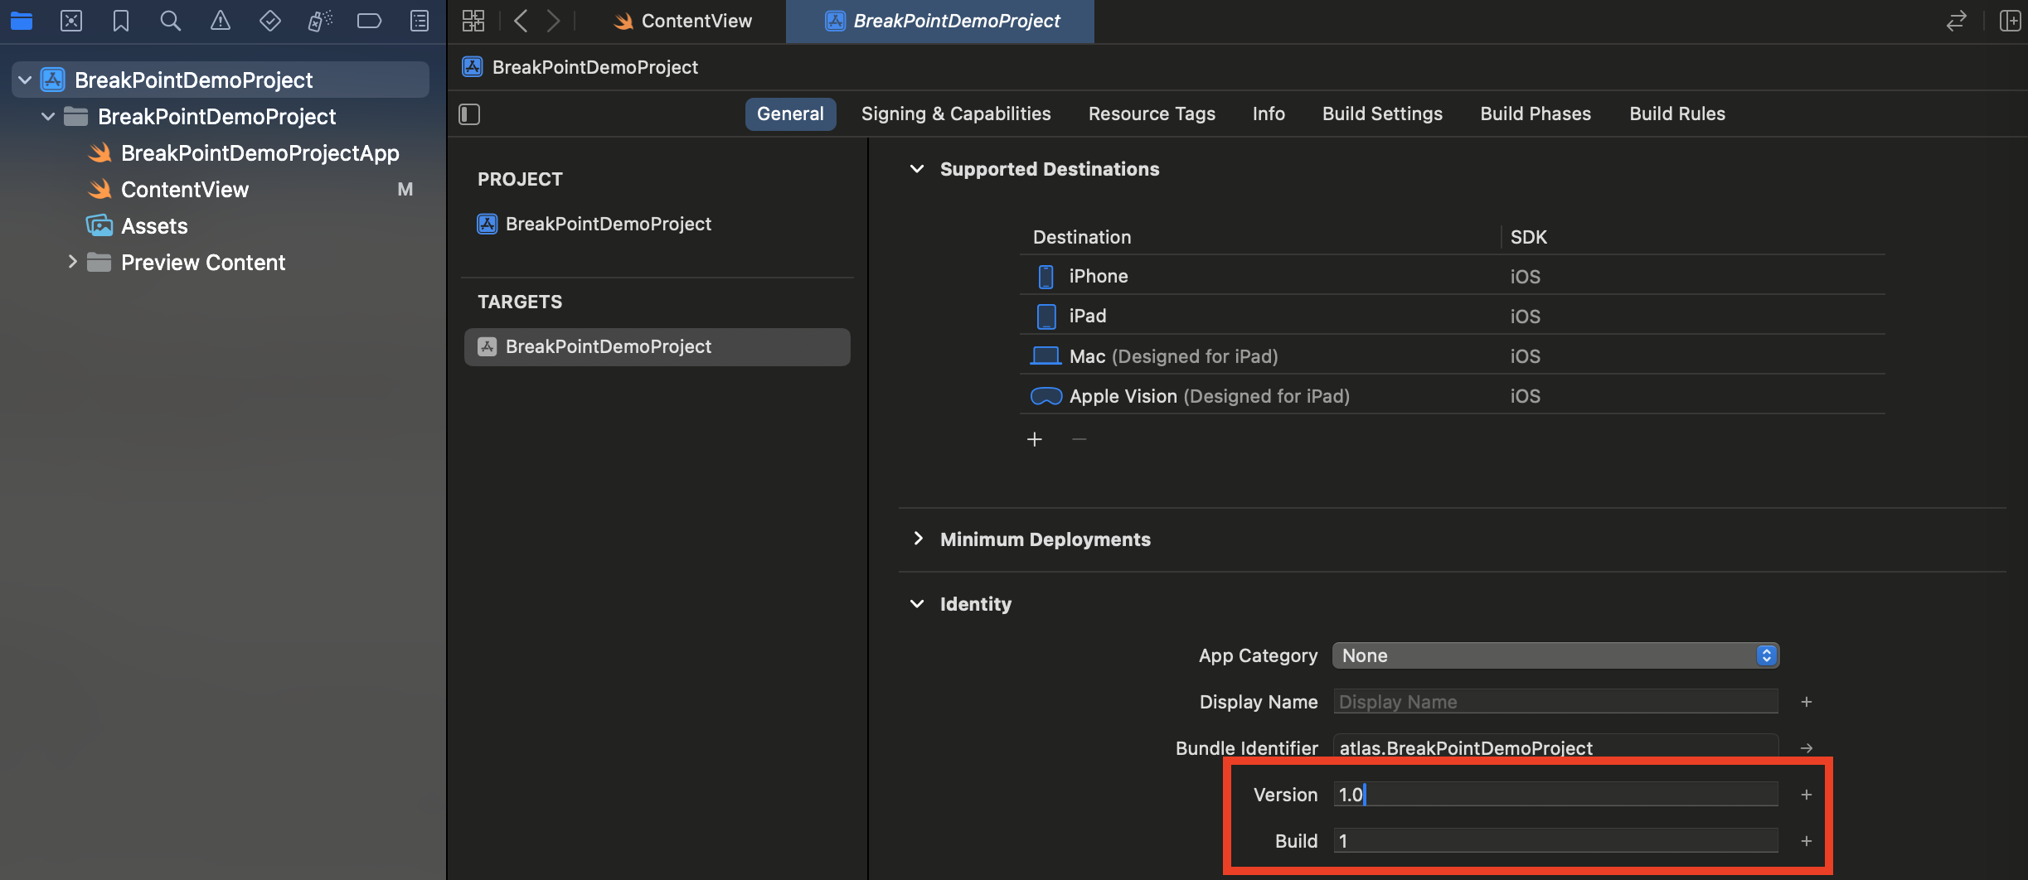2028x880 pixels.
Task: Select the General tab
Action: [x=790, y=114]
